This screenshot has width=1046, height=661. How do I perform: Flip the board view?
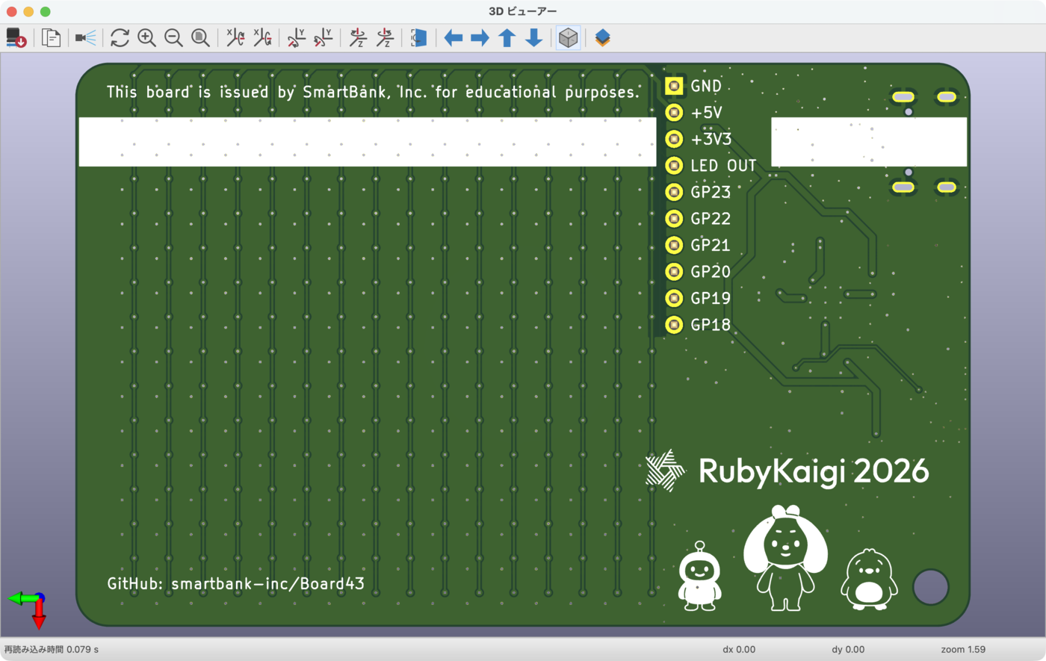tap(419, 37)
